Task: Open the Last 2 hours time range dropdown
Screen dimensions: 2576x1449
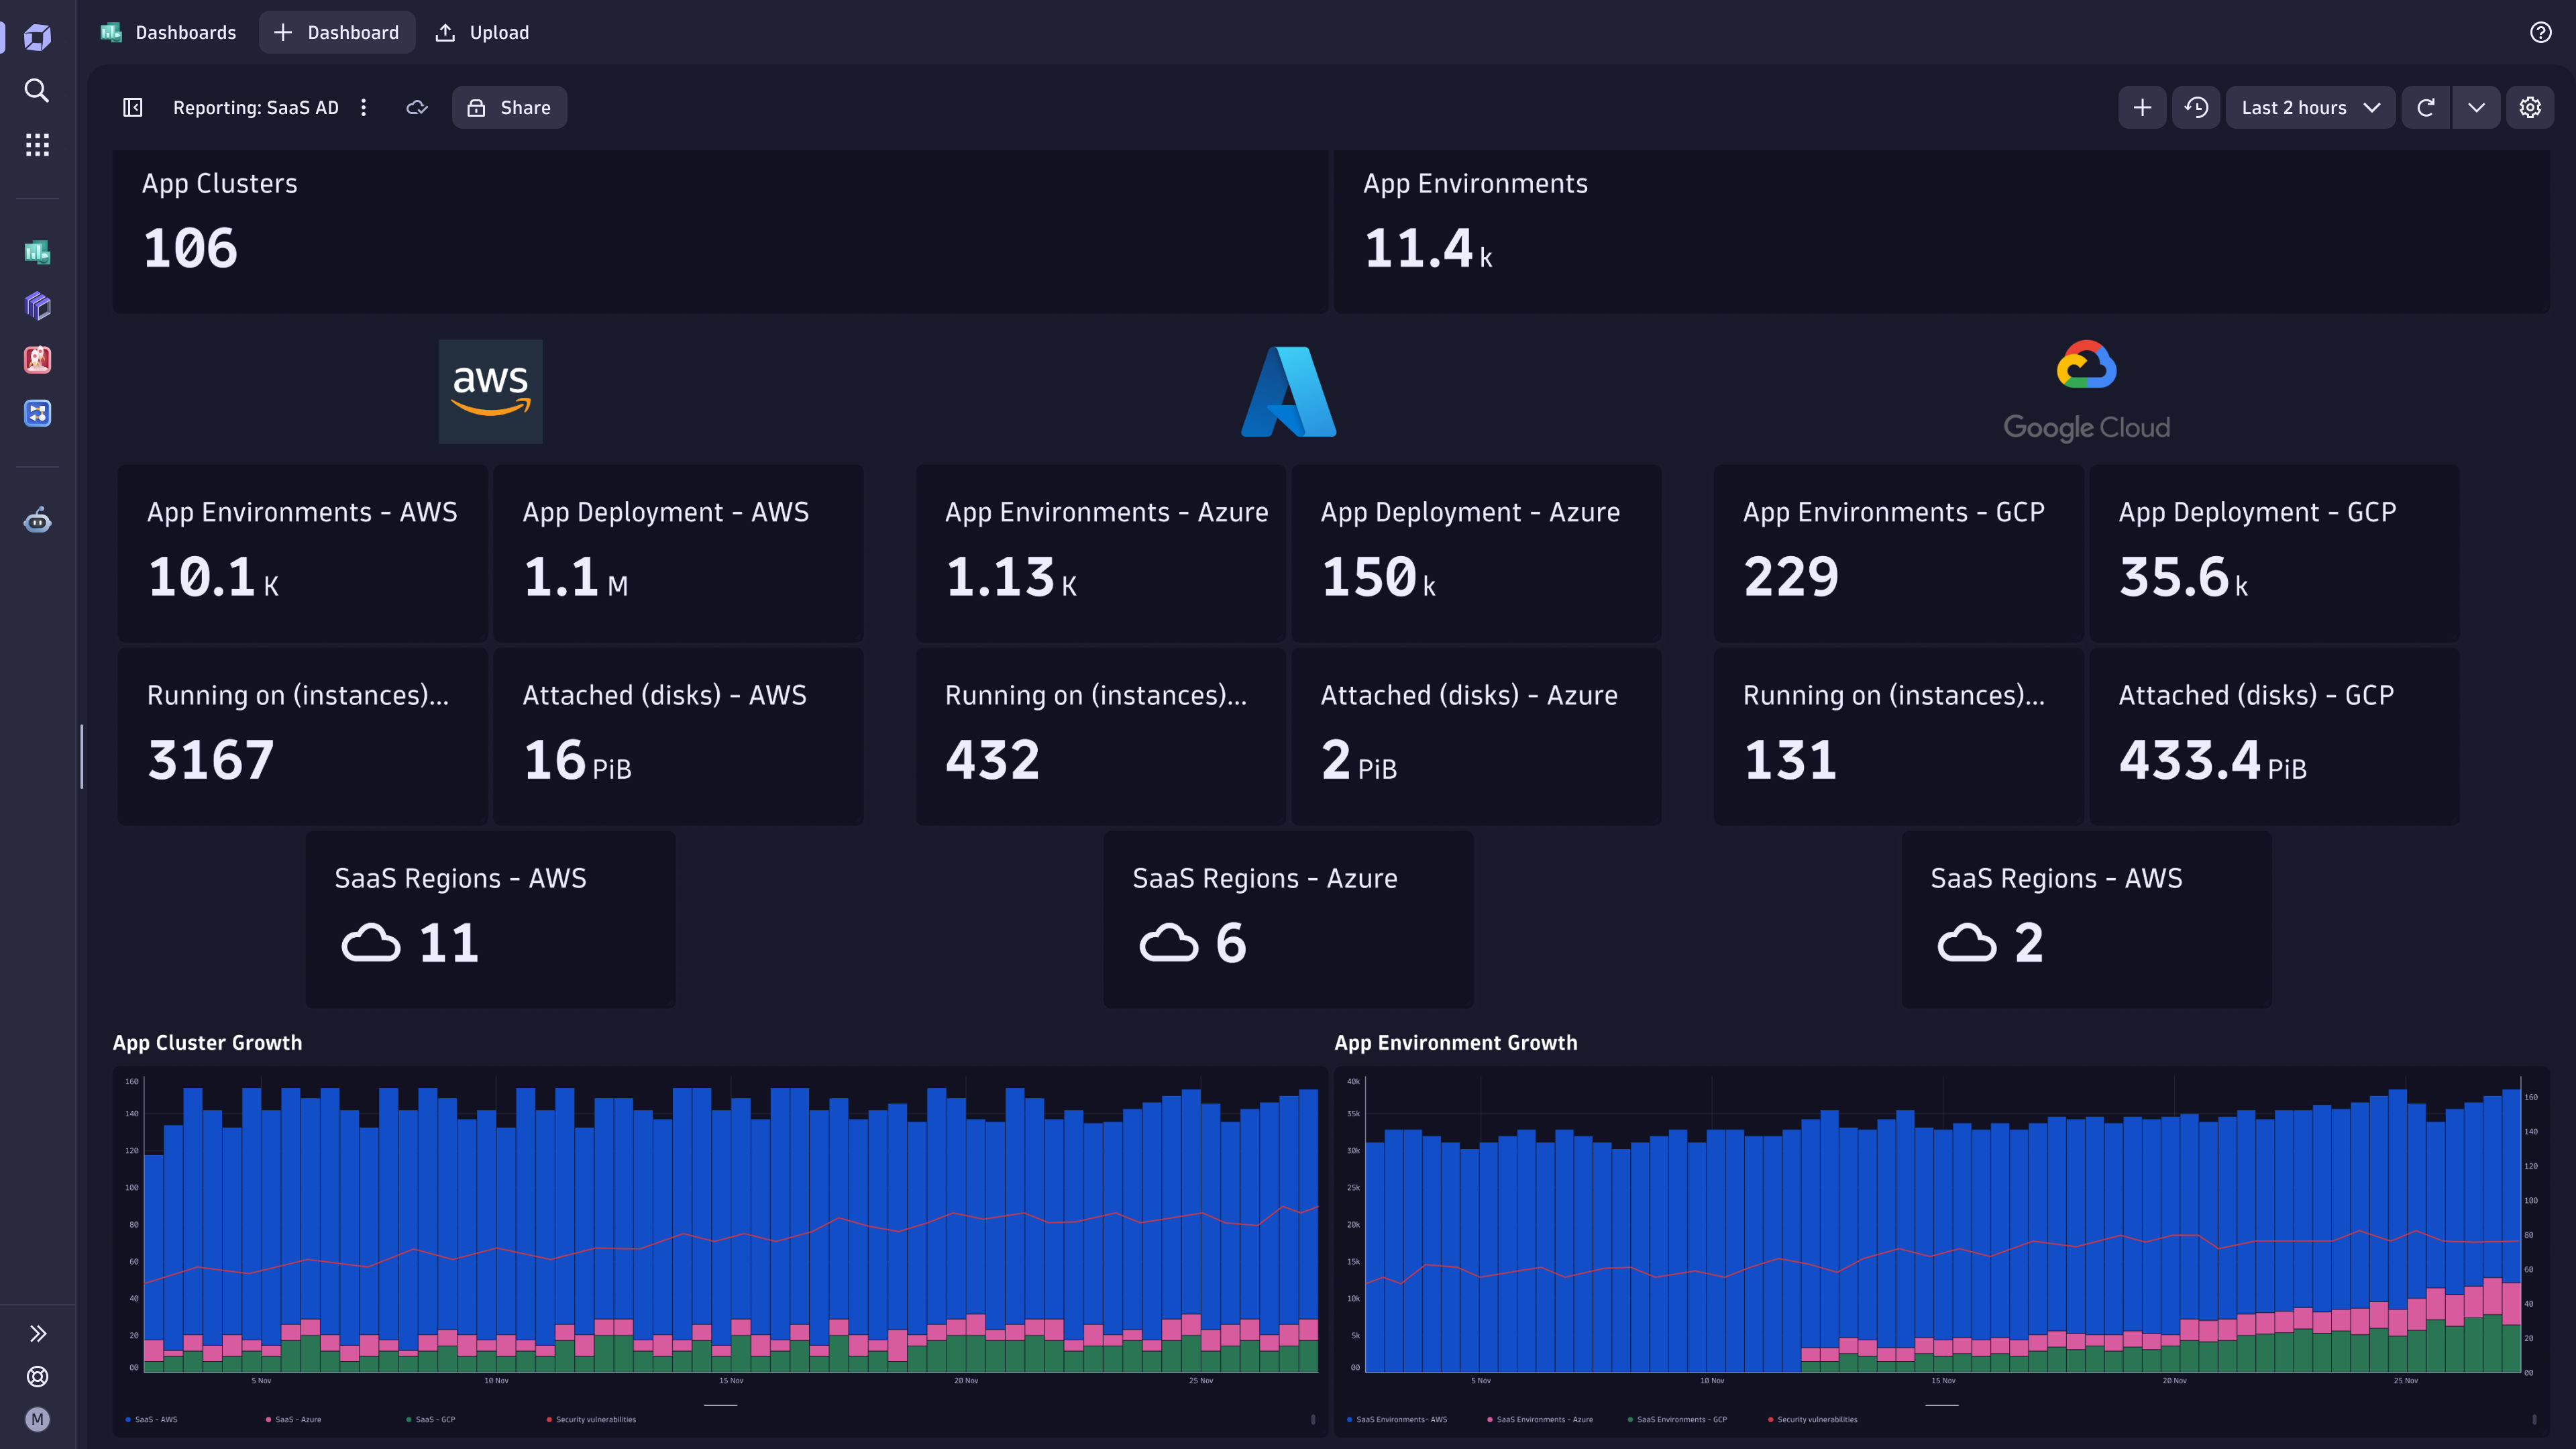Action: pos(2310,107)
